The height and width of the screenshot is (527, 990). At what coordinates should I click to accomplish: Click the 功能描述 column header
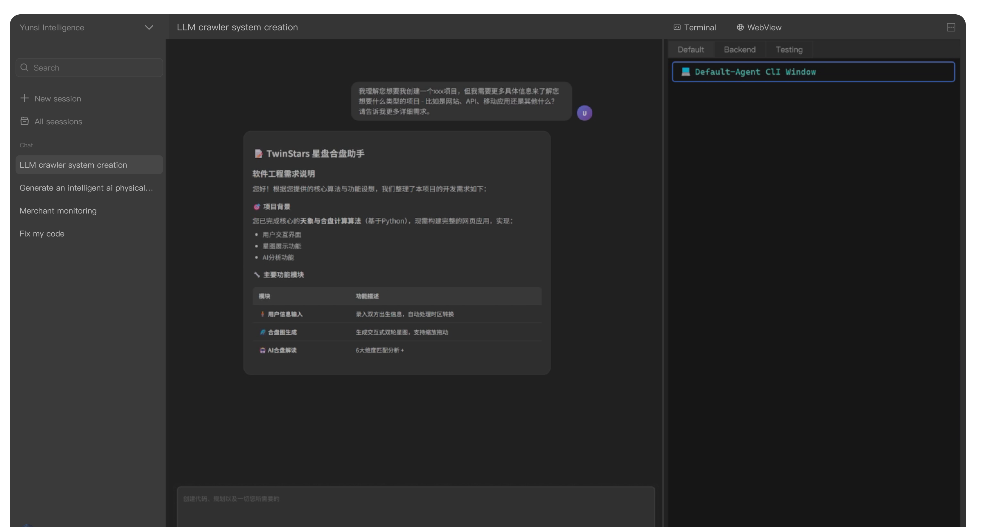(x=367, y=296)
